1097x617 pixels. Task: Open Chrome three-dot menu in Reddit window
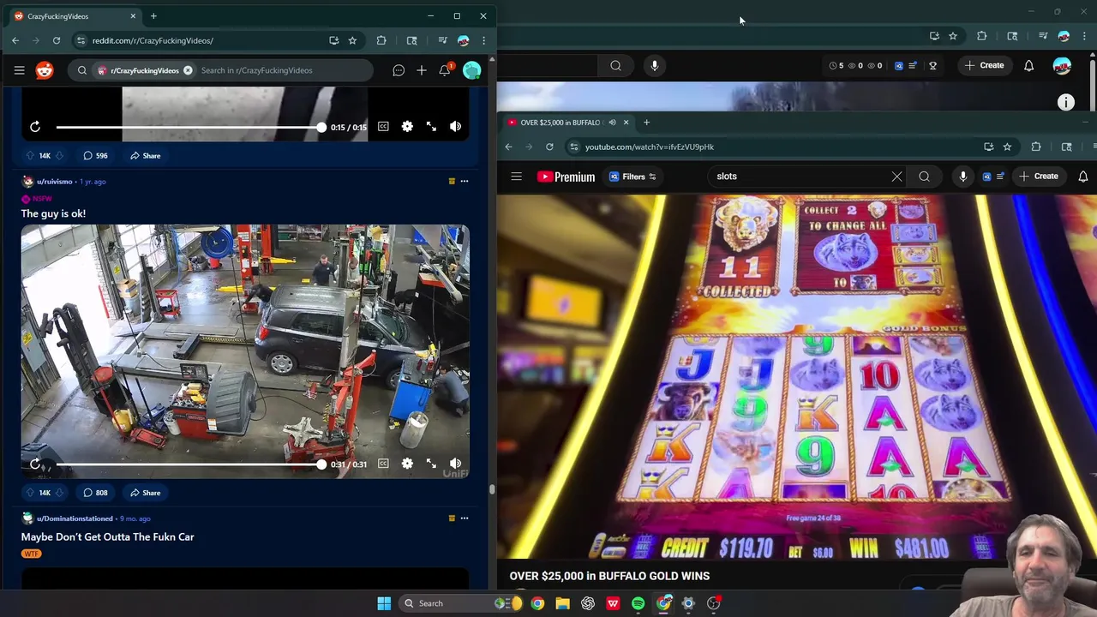(x=483, y=40)
